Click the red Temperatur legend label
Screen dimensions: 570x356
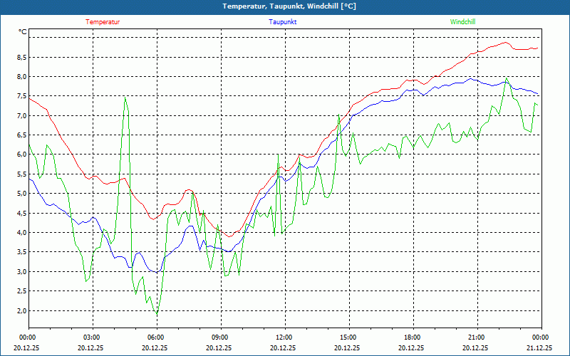[103, 22]
